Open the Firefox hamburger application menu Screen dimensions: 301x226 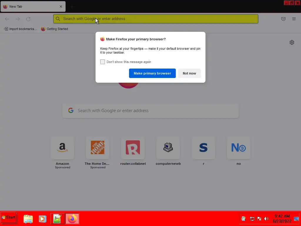click(x=294, y=19)
